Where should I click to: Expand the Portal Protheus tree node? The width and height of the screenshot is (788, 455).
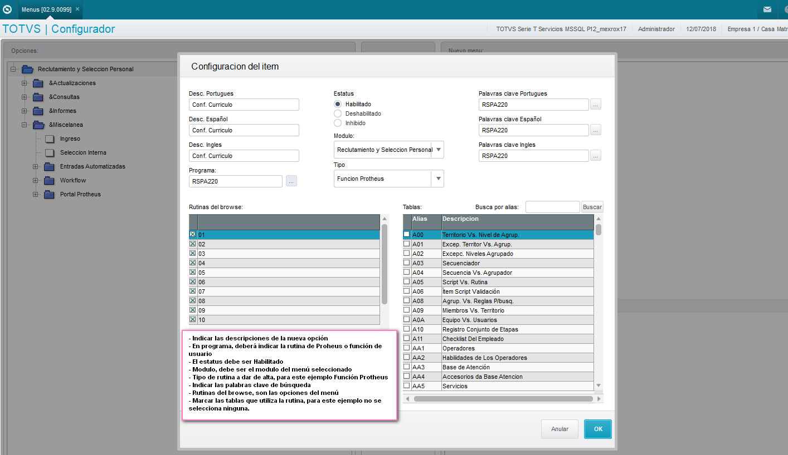pyautogui.click(x=35, y=194)
